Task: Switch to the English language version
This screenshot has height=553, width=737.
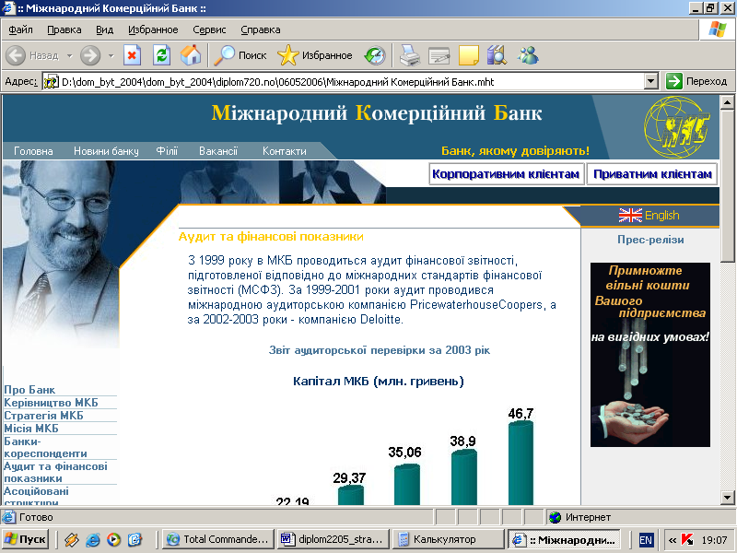Action: (661, 216)
